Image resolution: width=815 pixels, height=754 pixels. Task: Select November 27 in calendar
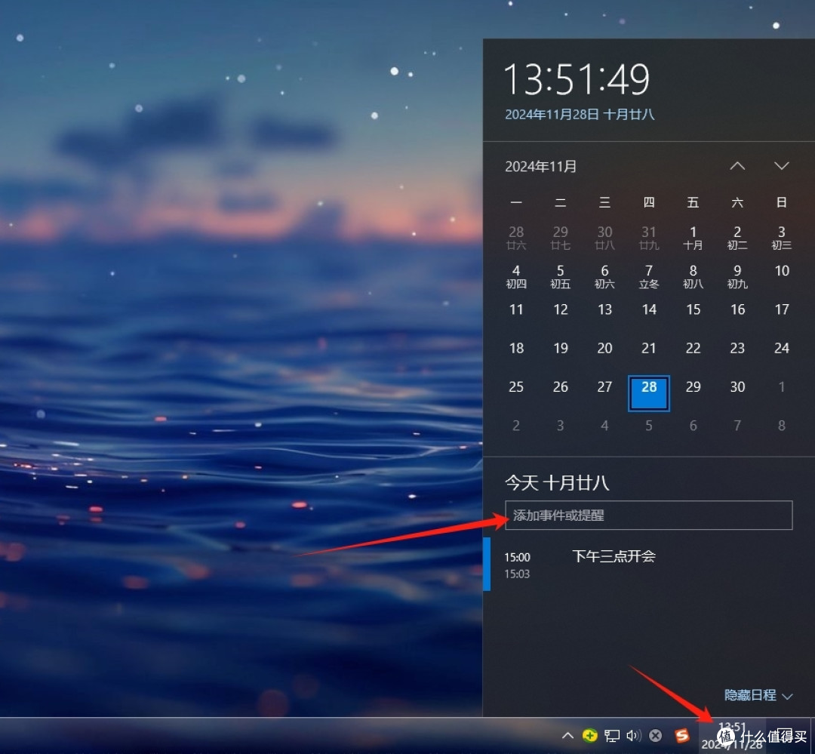(x=604, y=387)
